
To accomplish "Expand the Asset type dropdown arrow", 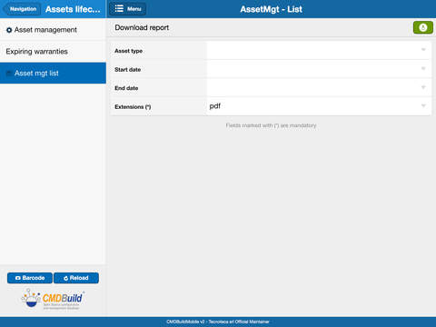I will [423, 50].
